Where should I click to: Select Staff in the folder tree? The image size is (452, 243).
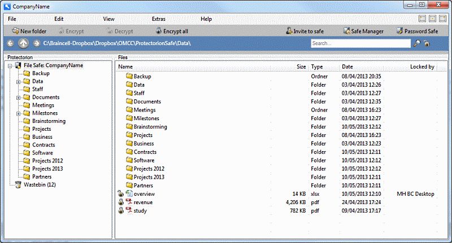click(x=37, y=89)
